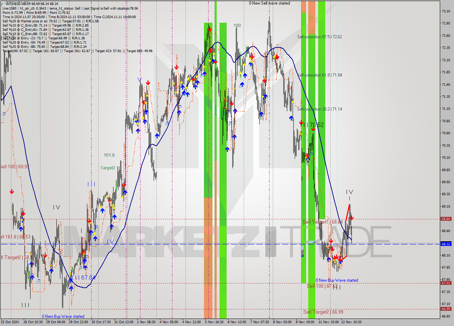This screenshot has width=454, height=326.
Task: Click the 'Sell %20 @ Entry -88: 75.65' line
Action: [44, 47]
